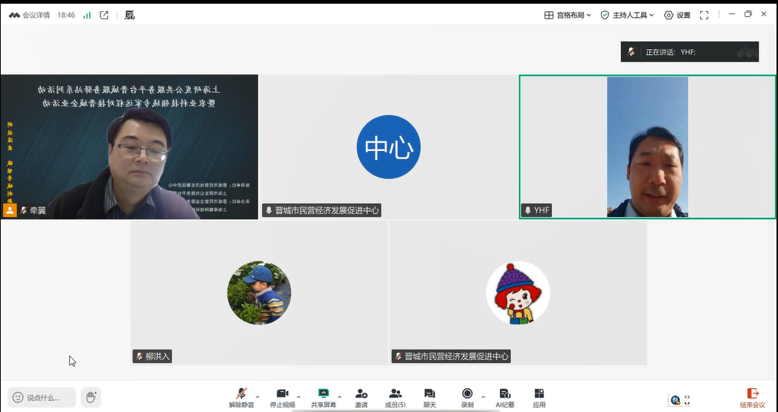The image size is (778, 412).
Task: Open the 主持人工具 host tools dropdown
Action: [x=627, y=16]
